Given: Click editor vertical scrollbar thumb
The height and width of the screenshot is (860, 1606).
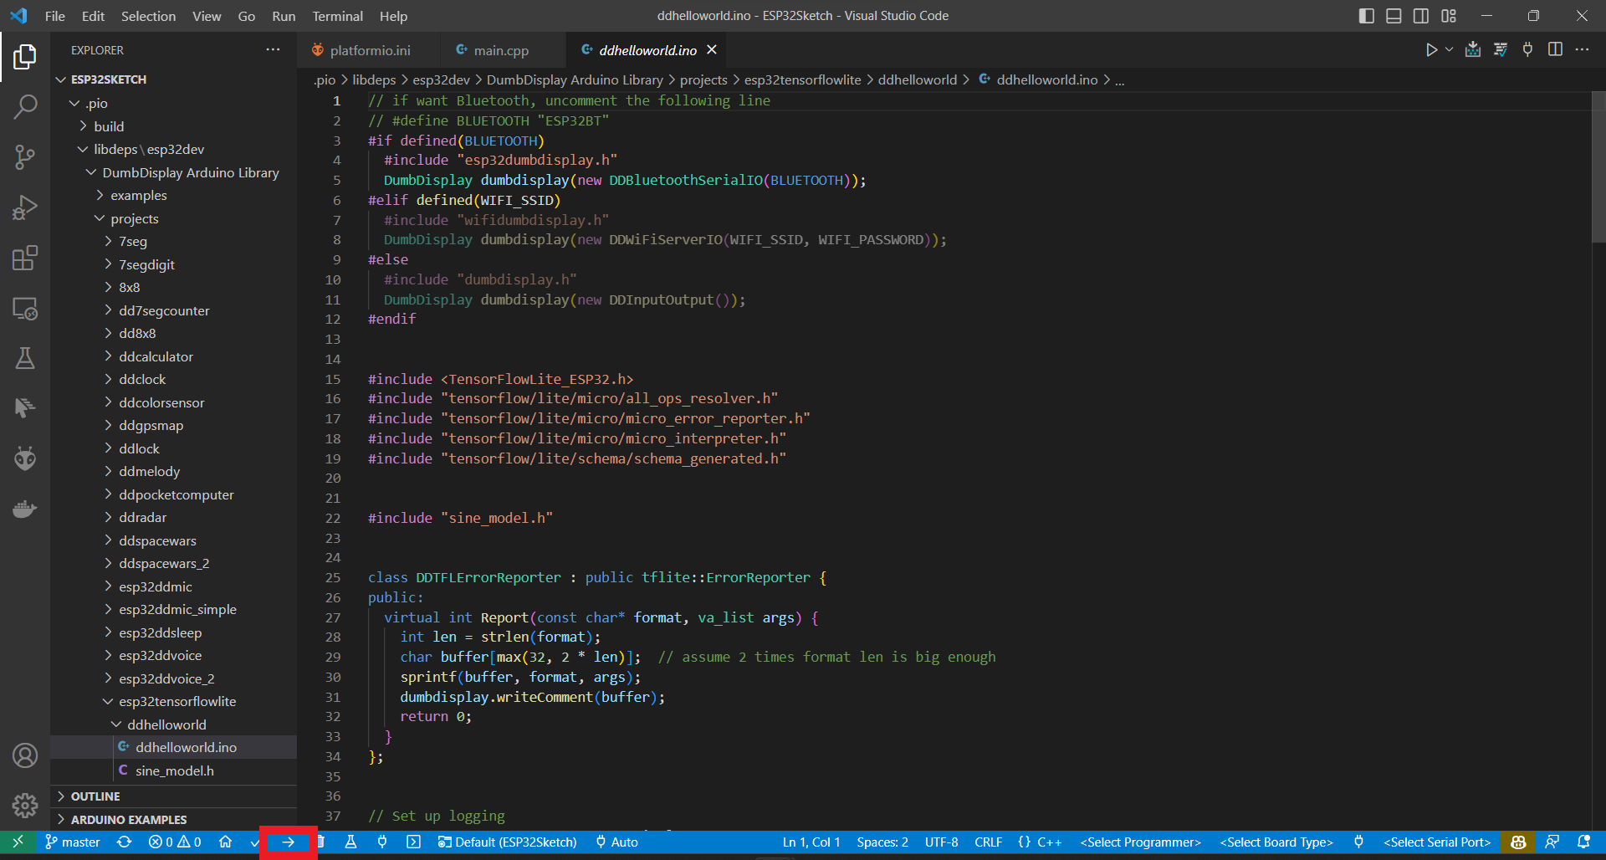Looking at the screenshot, I should coord(1598,167).
